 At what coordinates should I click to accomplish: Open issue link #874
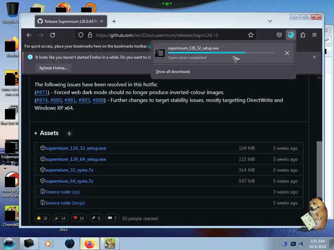tap(42, 100)
